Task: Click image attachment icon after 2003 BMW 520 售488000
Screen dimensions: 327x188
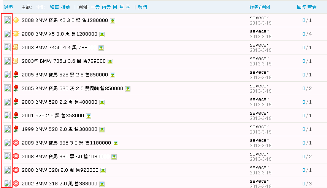Action: (102, 103)
